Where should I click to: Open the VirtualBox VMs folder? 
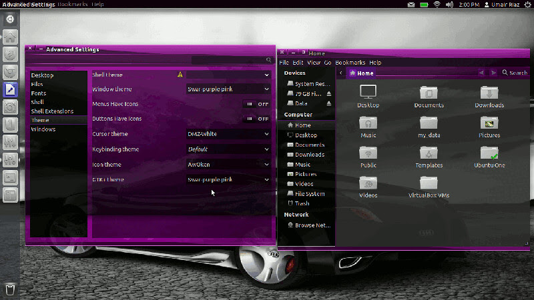429,183
